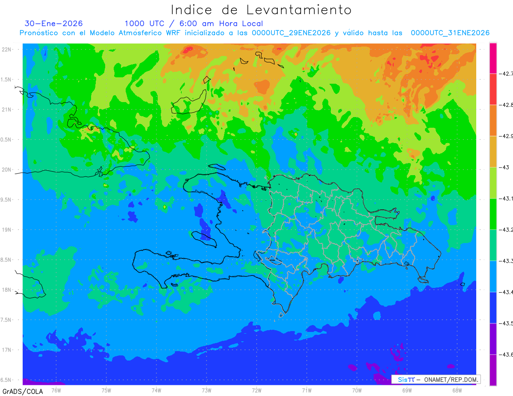Click the longitude label "68W"
513x396 pixels.
(457, 390)
